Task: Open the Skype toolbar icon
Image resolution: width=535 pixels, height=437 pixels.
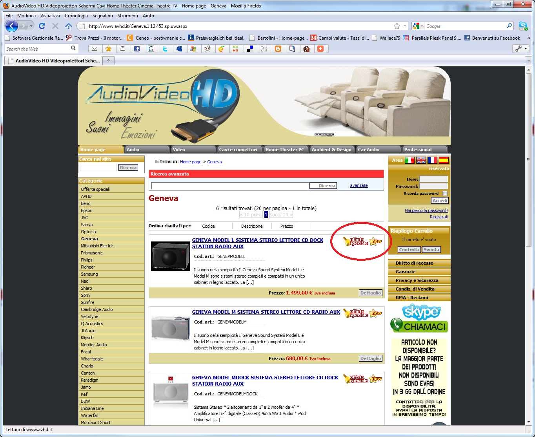Action: pos(523,26)
